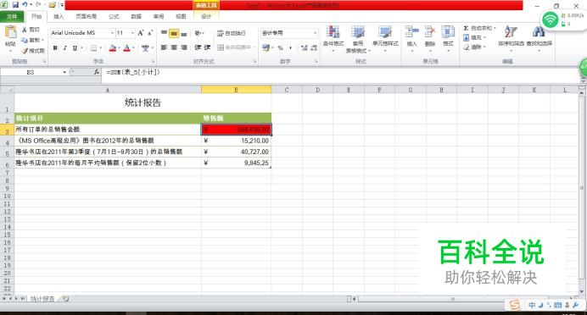Click the Orientation text angle icon

198,33
